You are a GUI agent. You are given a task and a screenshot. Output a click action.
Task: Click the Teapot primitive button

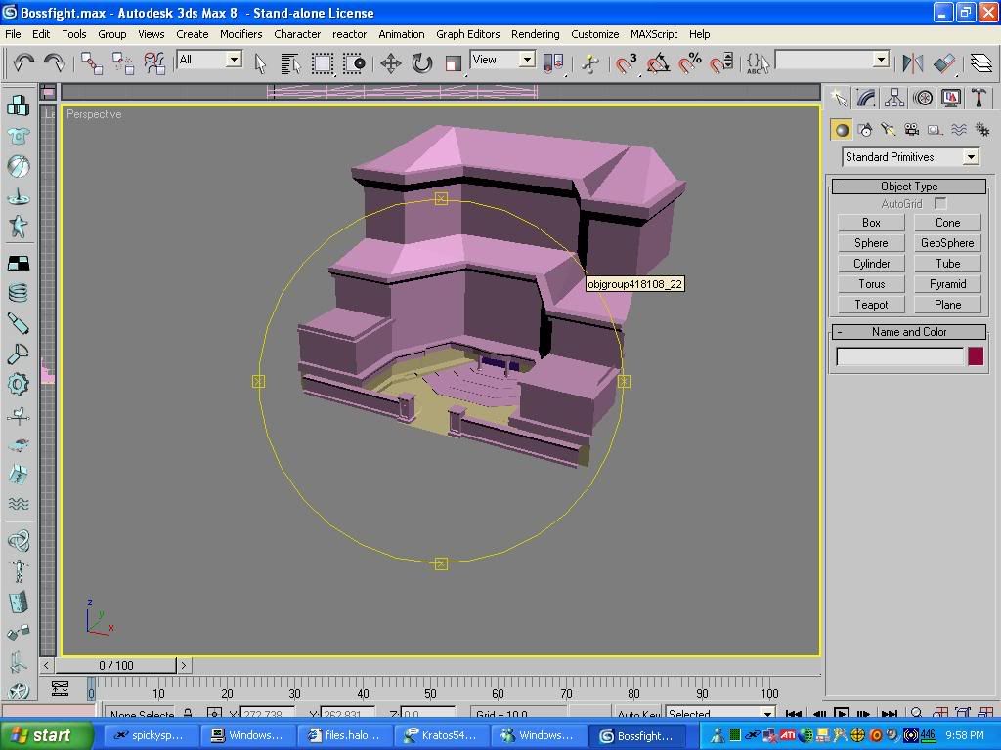[871, 305]
